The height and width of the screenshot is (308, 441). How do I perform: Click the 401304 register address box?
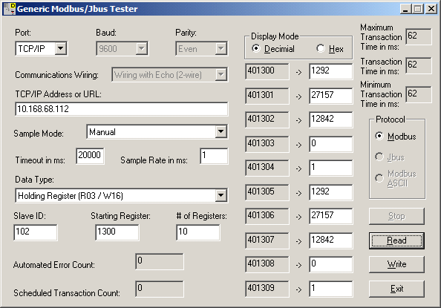coord(267,168)
